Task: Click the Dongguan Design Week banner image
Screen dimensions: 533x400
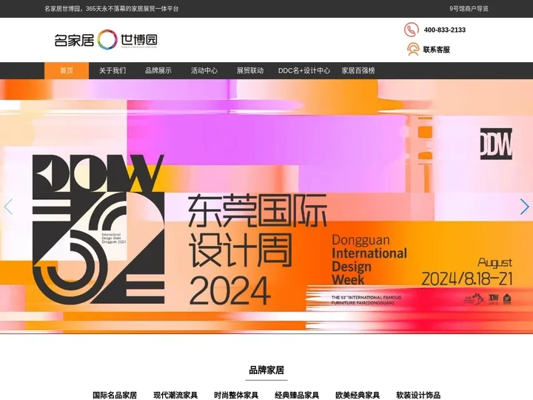Action: tap(266, 207)
